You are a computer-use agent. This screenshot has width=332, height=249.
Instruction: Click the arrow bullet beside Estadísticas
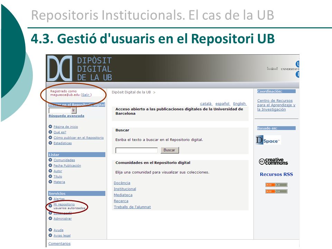(50, 143)
